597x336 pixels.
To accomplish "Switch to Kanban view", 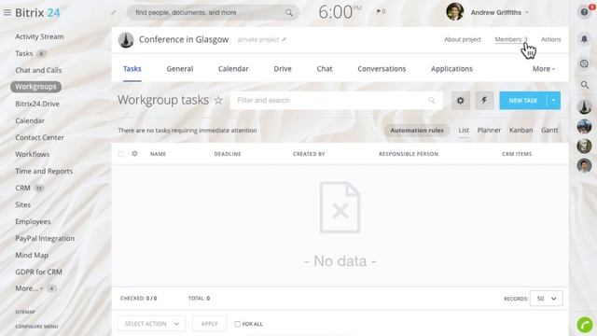I will [521, 131].
